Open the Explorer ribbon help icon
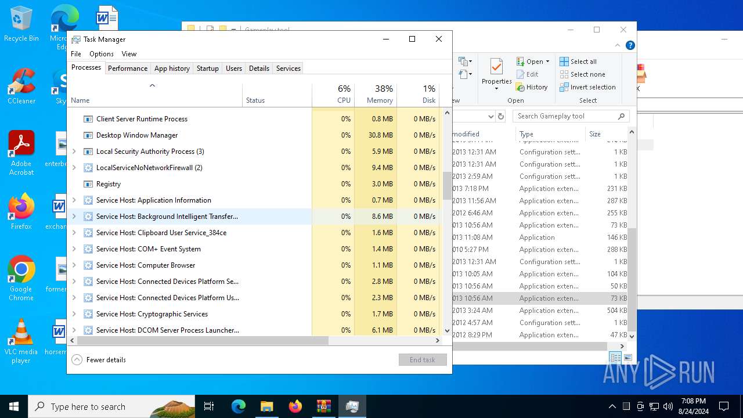743x418 pixels. (x=630, y=45)
